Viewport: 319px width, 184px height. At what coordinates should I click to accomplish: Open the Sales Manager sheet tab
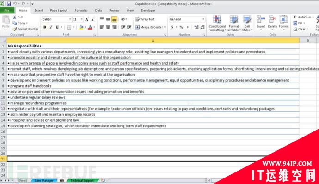point(44,181)
